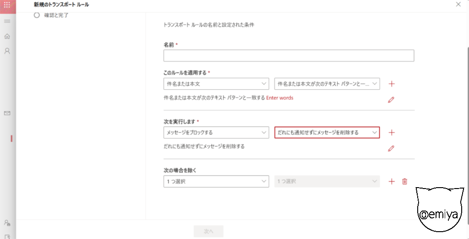Close the new transport rule panel
The width and height of the screenshot is (469, 239).
[458, 4]
